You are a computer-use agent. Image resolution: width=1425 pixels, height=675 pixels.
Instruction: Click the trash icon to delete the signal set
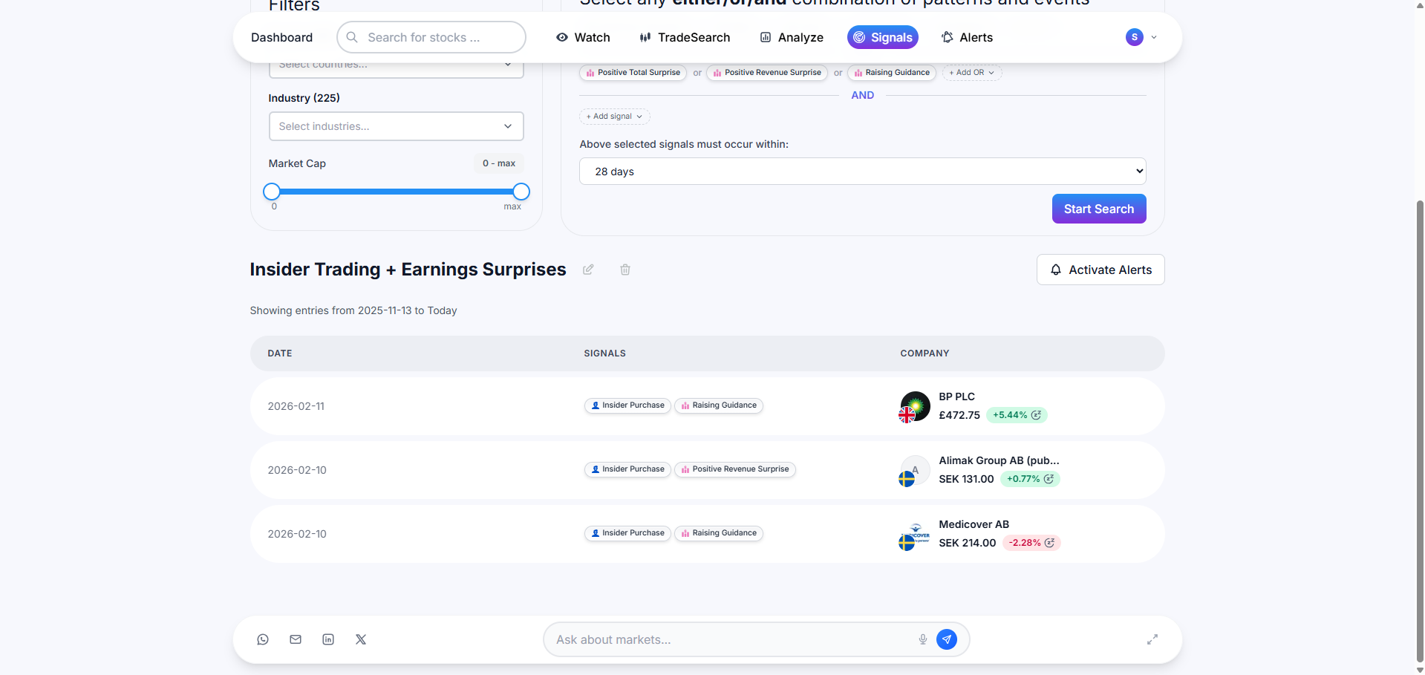[x=625, y=270]
